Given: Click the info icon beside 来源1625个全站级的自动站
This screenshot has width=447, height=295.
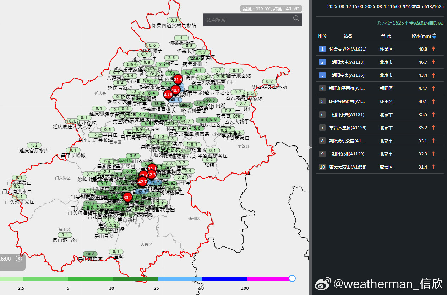Looking at the screenshot, I should [378, 23].
